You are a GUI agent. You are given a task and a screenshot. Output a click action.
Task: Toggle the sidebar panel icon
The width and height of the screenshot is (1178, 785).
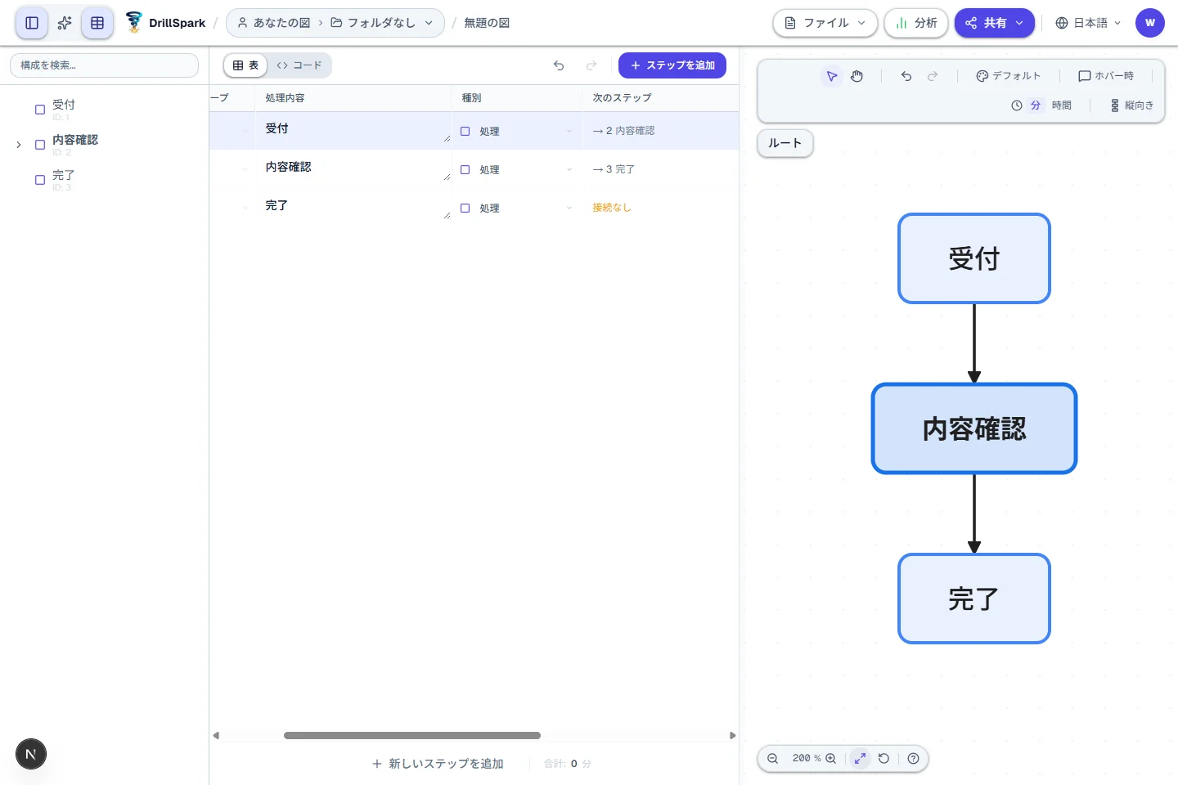[x=32, y=23]
